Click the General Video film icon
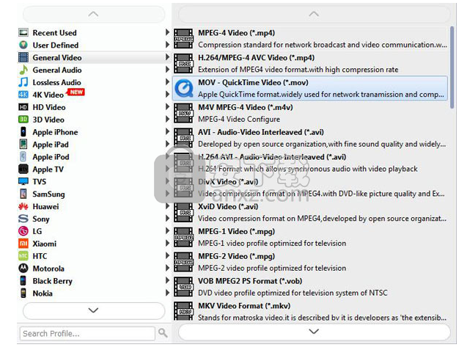The width and height of the screenshot is (467, 350). pos(23,57)
